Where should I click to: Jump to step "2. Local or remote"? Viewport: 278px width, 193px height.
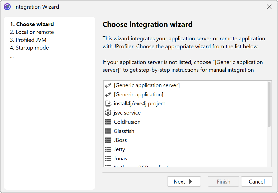click(32, 32)
